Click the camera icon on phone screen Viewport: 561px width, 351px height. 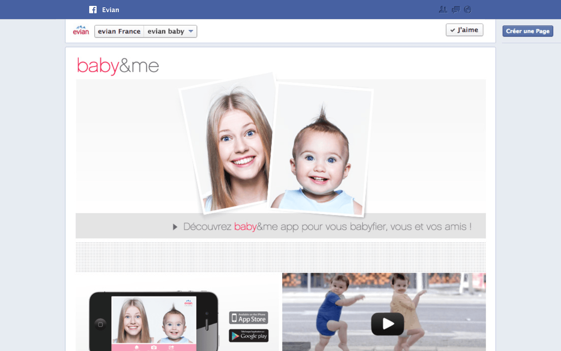(154, 347)
